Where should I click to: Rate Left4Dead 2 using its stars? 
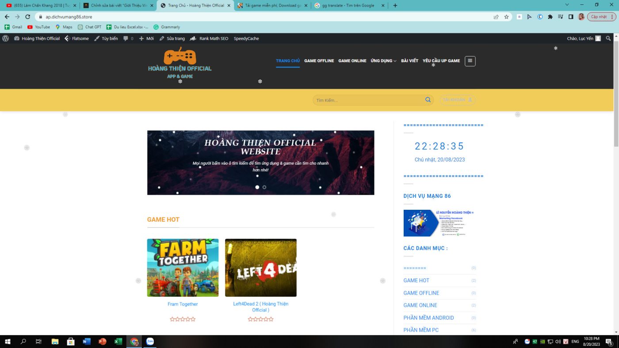(x=261, y=319)
